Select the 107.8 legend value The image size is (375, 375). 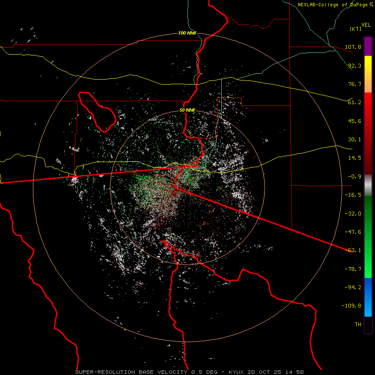[353, 47]
